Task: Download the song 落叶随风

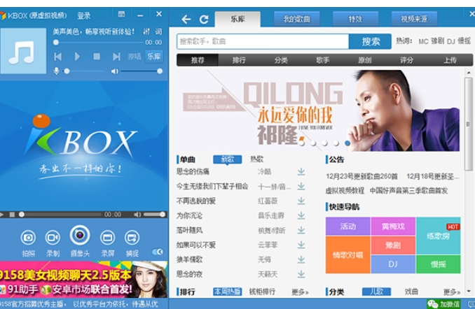Action: (x=301, y=231)
